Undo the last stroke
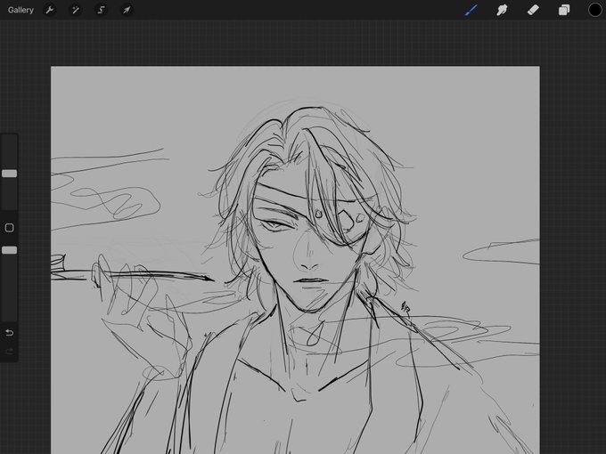 click(9, 332)
